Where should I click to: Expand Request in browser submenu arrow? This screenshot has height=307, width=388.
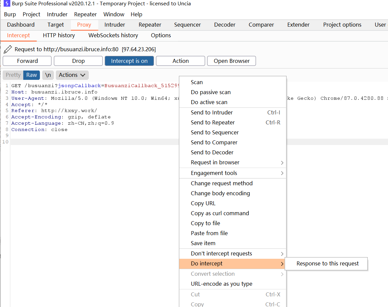[282, 163]
